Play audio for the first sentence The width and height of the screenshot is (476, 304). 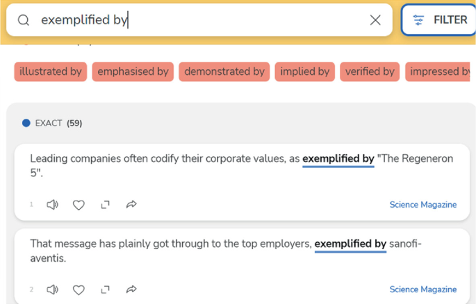coord(52,205)
